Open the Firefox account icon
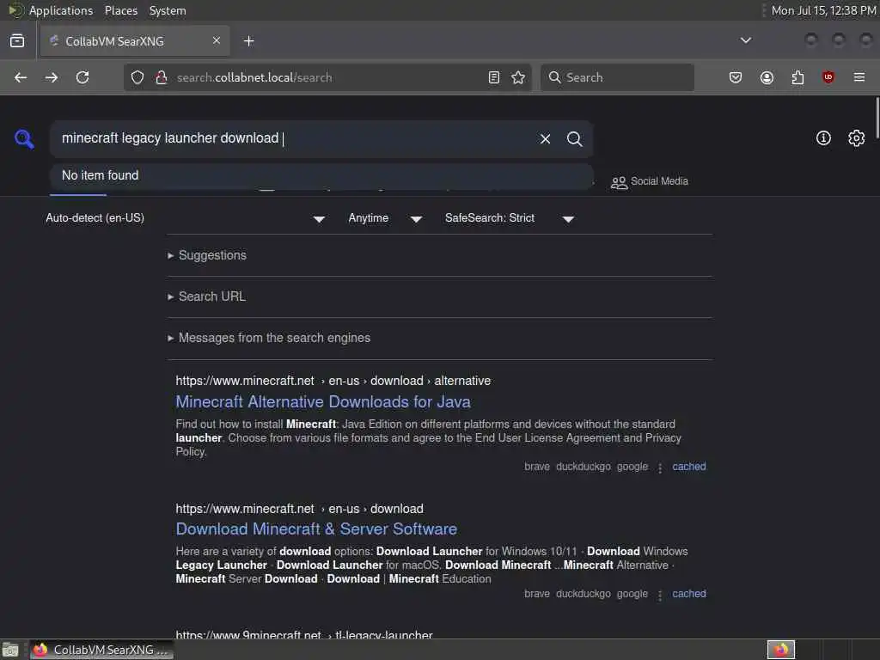The width and height of the screenshot is (880, 660). click(767, 77)
